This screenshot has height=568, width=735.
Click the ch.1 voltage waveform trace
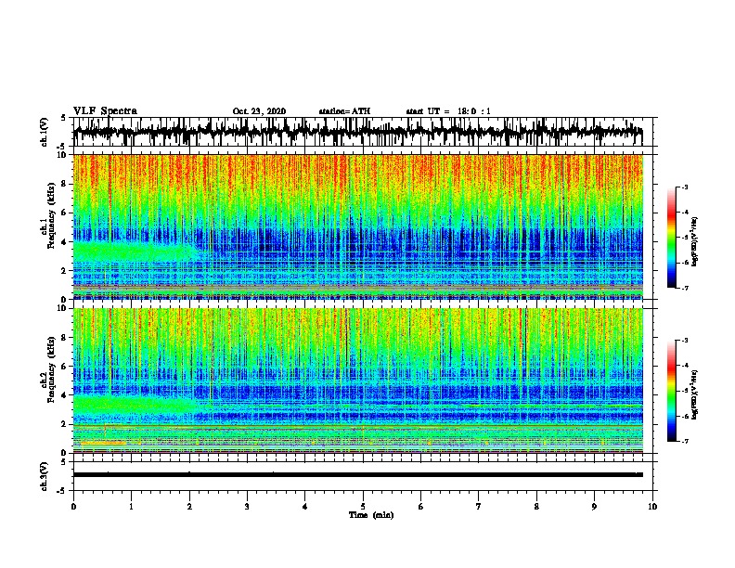pos(357,132)
